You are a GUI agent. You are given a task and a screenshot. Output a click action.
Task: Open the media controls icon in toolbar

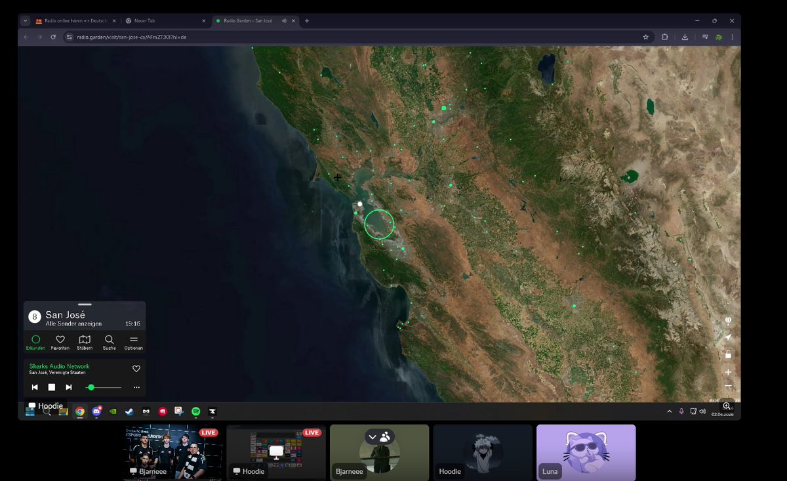click(x=705, y=37)
